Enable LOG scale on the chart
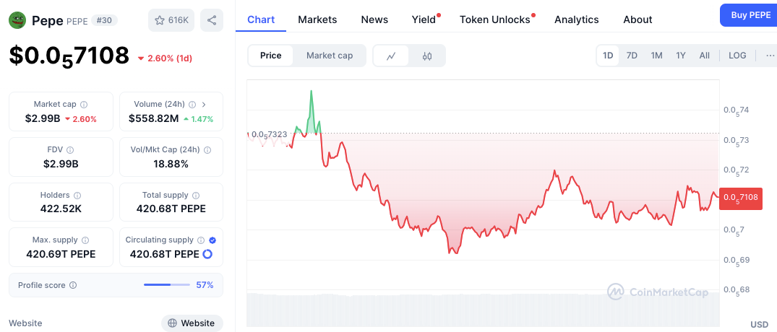777x332 pixels. coord(737,56)
